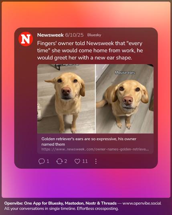
Task: Click the newsweek.com article URL
Action: pyautogui.click(x=95, y=149)
